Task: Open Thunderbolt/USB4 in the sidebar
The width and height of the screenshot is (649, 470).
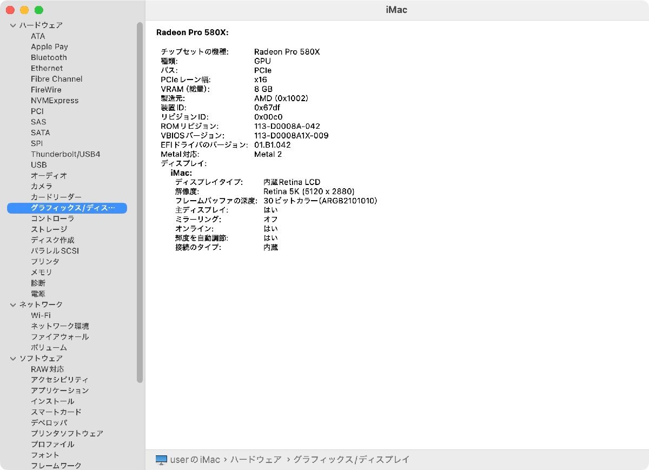Action: [x=65, y=154]
